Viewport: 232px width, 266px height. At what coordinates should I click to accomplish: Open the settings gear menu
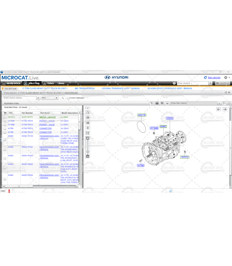point(226,77)
